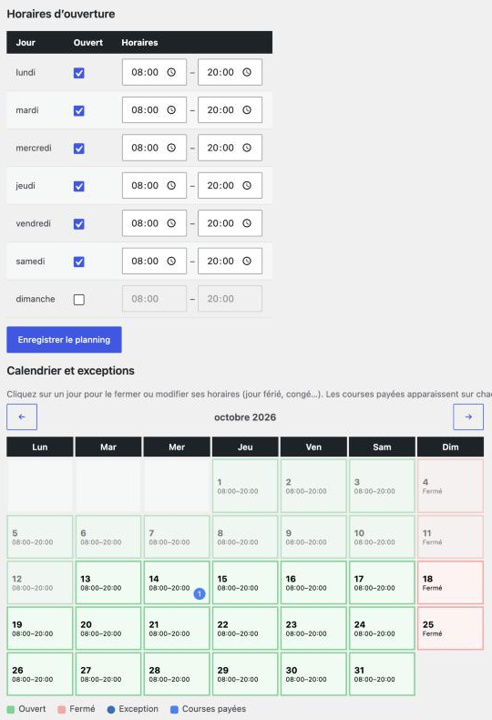Click Enregistrer le planning button
The image size is (492, 720).
[64, 340]
